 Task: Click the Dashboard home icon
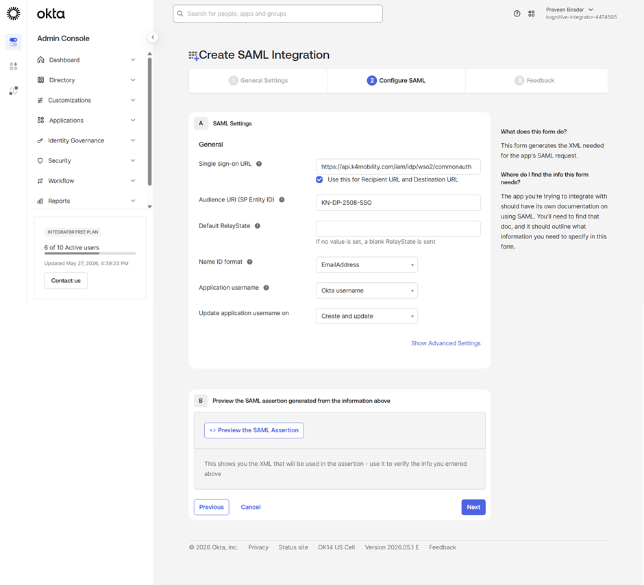[x=40, y=60]
